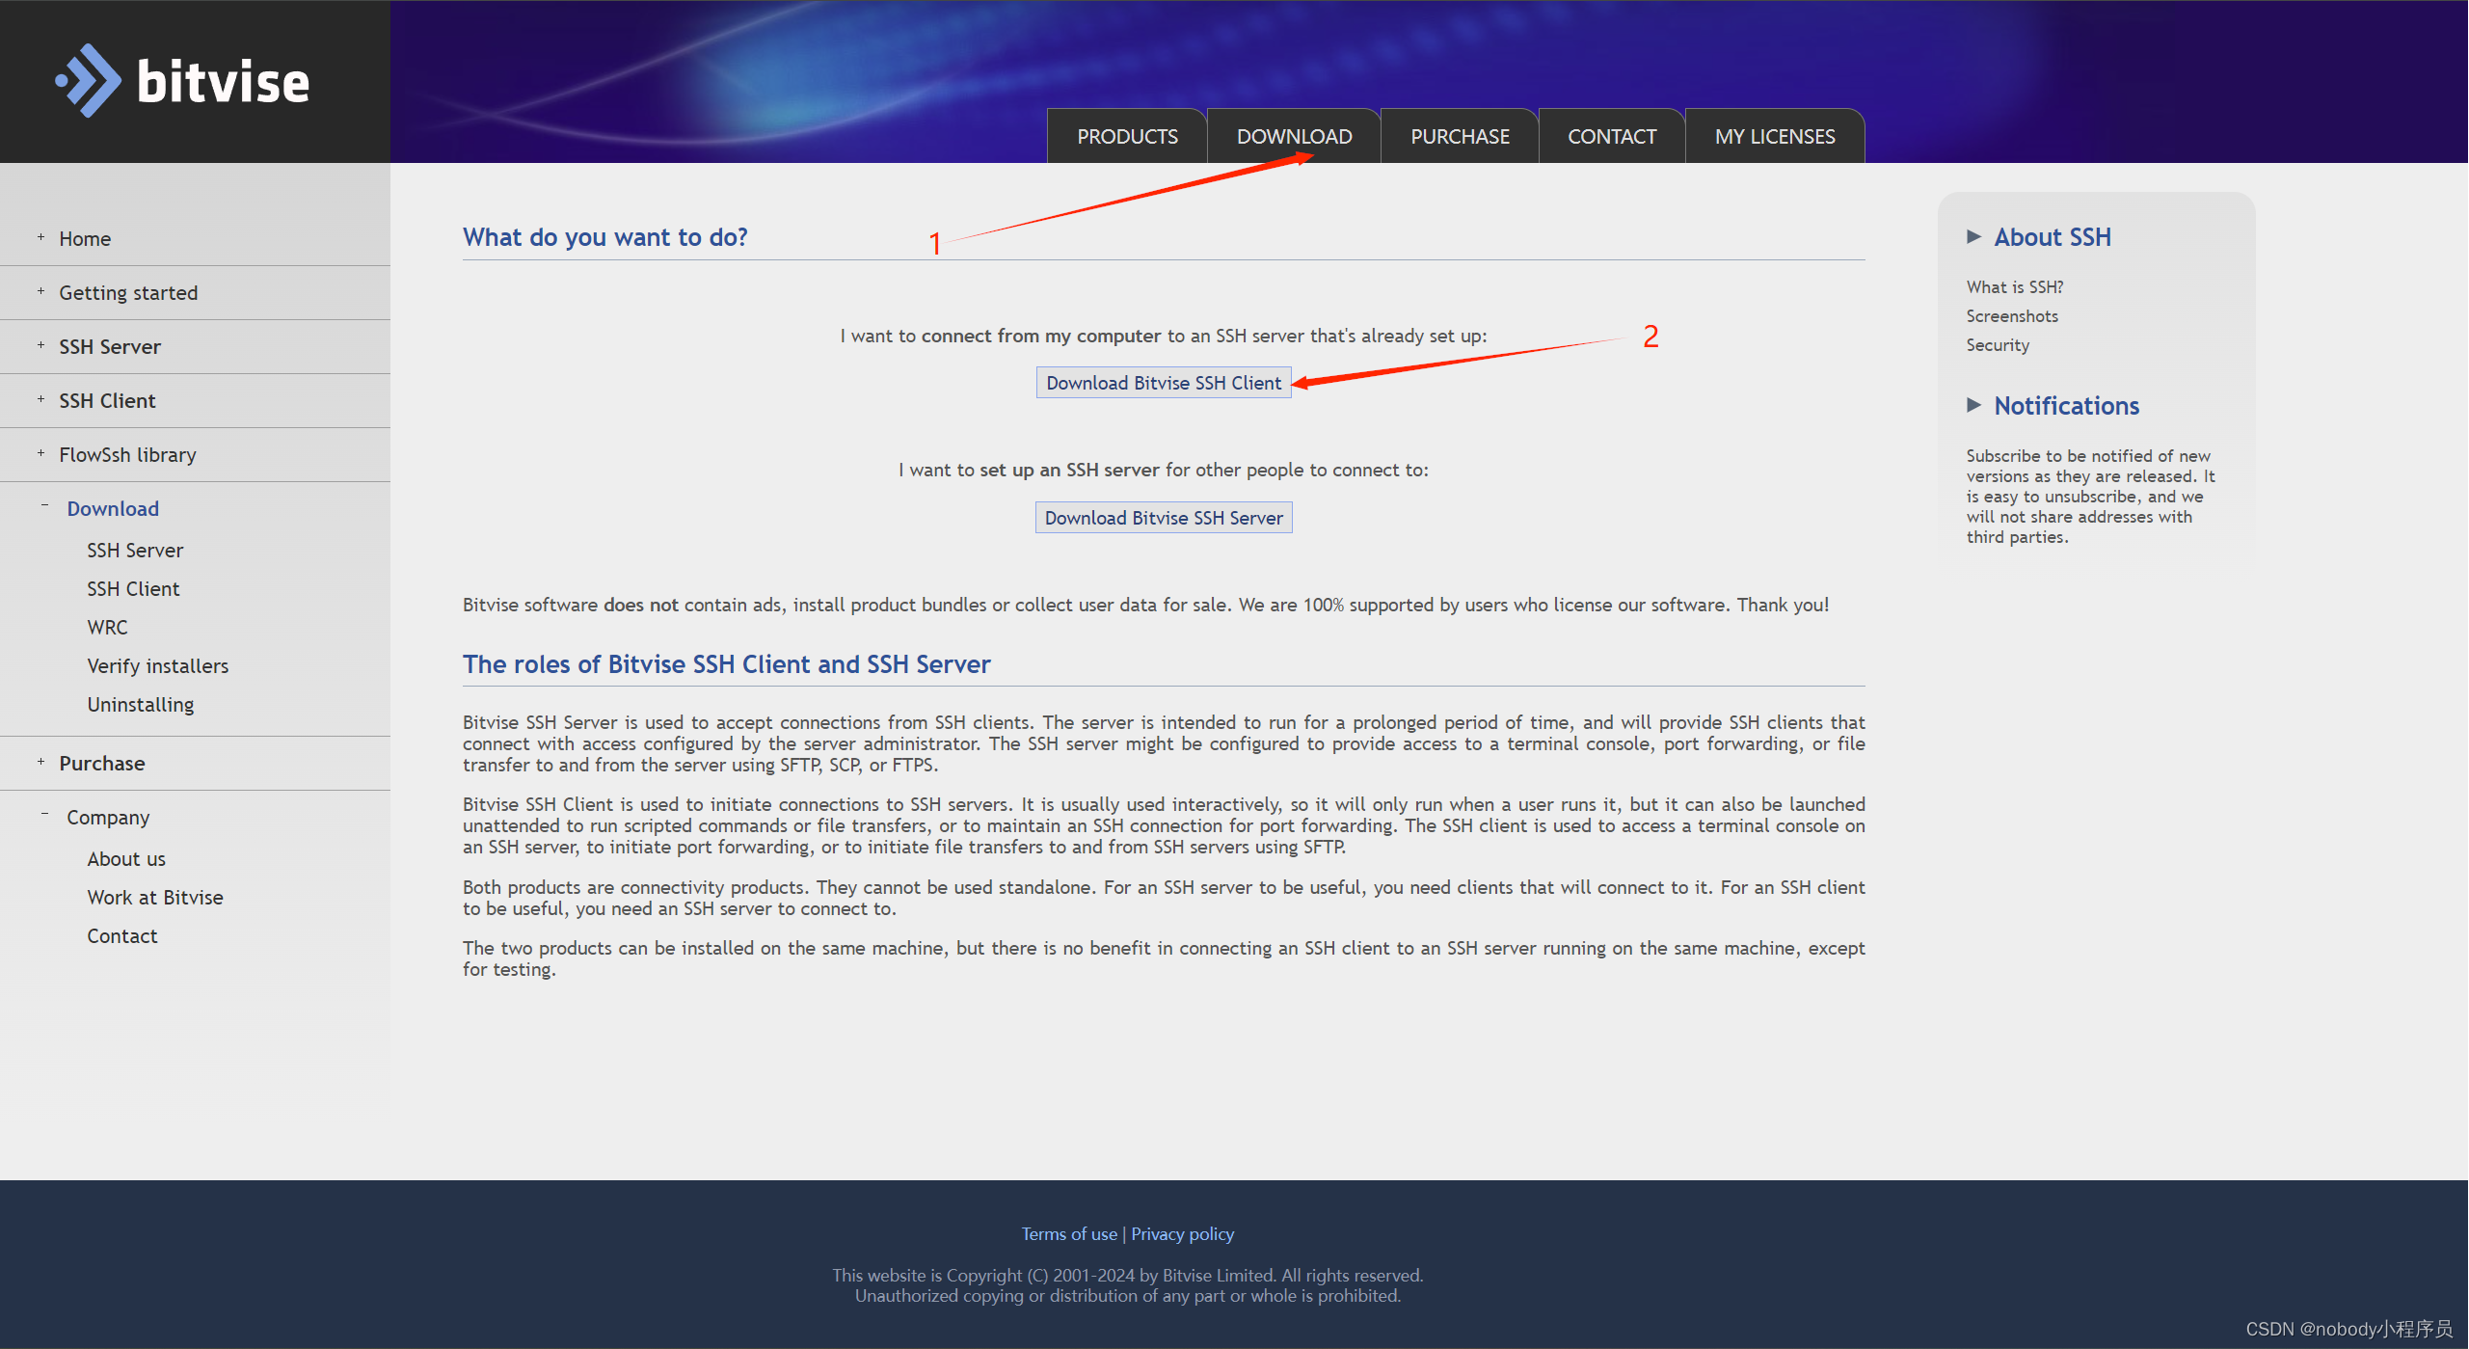Click Download Bitvise SSH Server button
Image resolution: width=2469 pixels, height=1349 pixels.
1163,518
